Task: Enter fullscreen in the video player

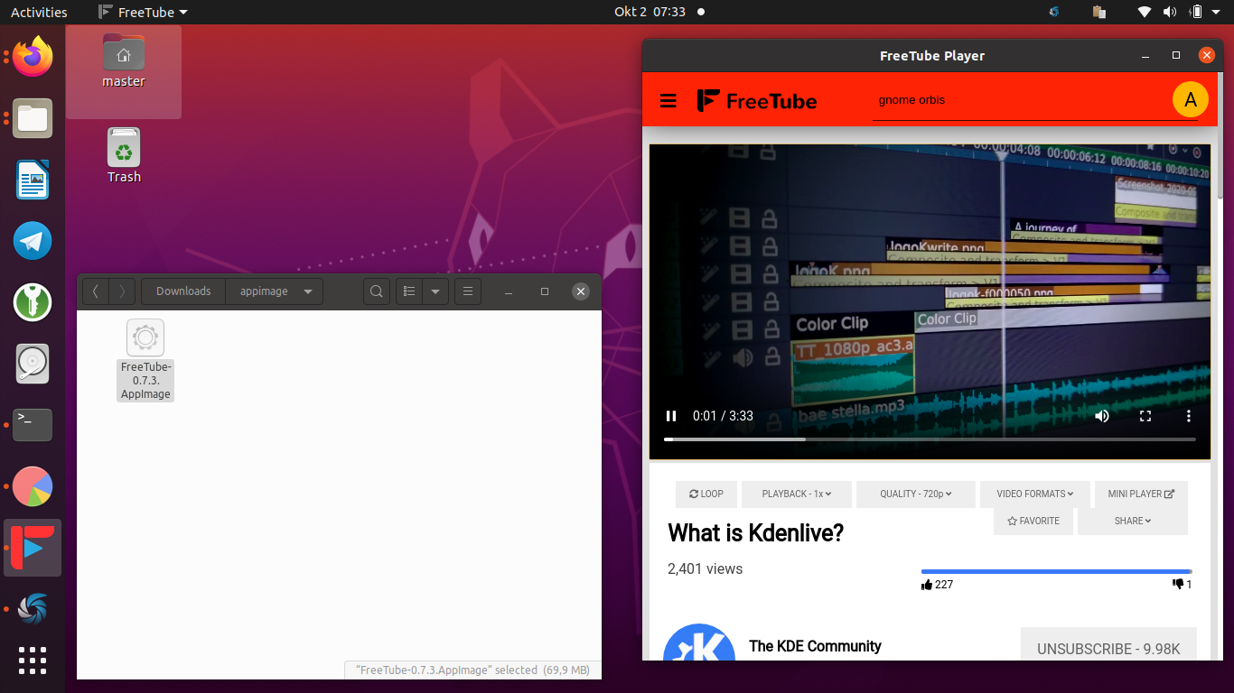Action: (x=1145, y=416)
